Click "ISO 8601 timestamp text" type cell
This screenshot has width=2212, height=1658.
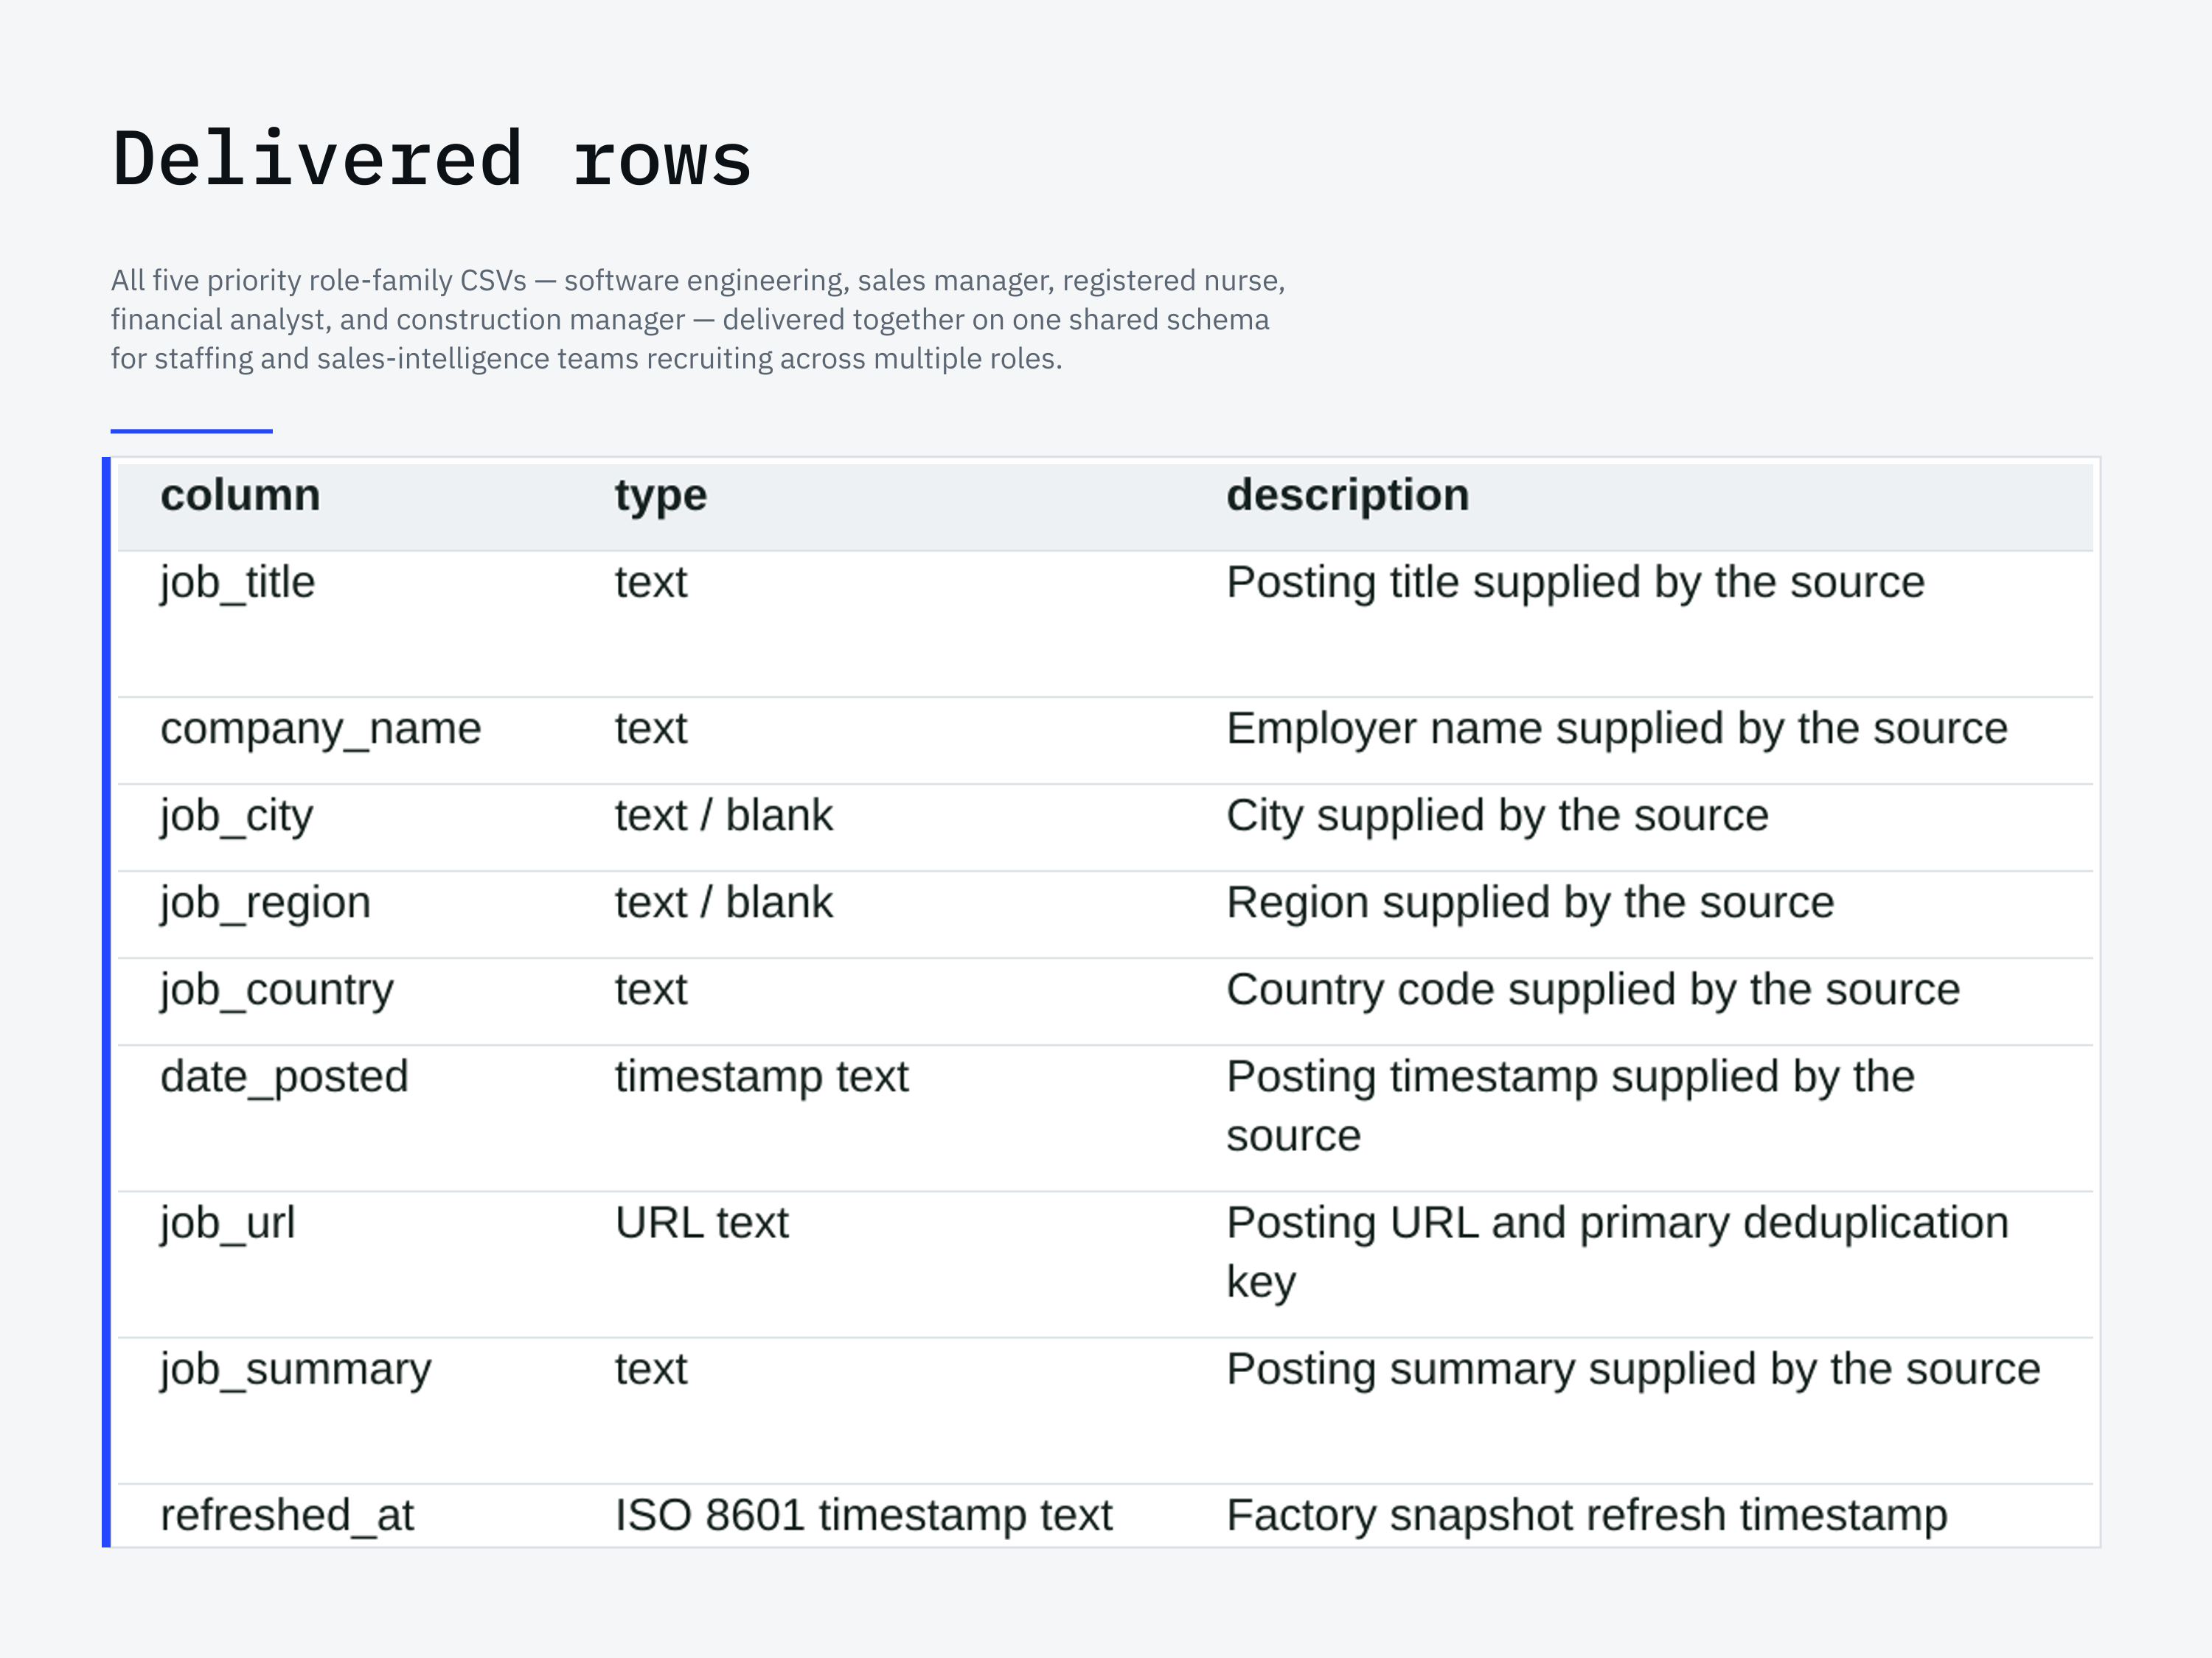(x=863, y=1516)
